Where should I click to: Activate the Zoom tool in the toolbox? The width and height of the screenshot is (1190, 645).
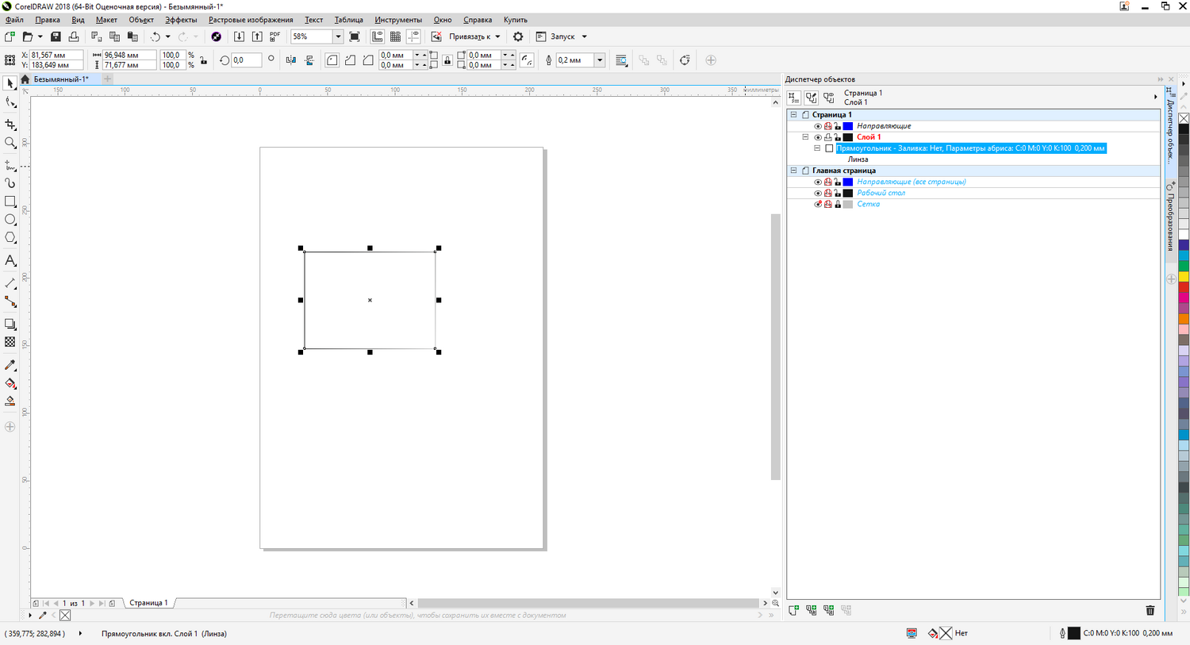coord(10,143)
